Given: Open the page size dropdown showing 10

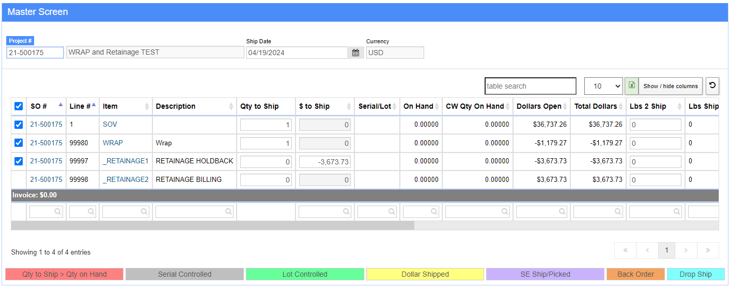Looking at the screenshot, I should tap(603, 86).
